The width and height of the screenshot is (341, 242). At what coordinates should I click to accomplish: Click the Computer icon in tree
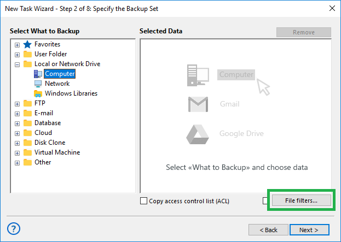[x=38, y=74]
